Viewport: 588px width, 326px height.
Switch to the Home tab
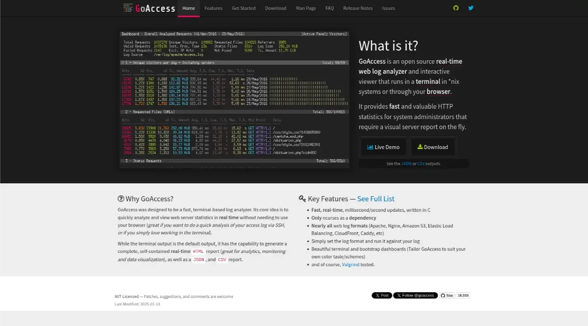[189, 8]
